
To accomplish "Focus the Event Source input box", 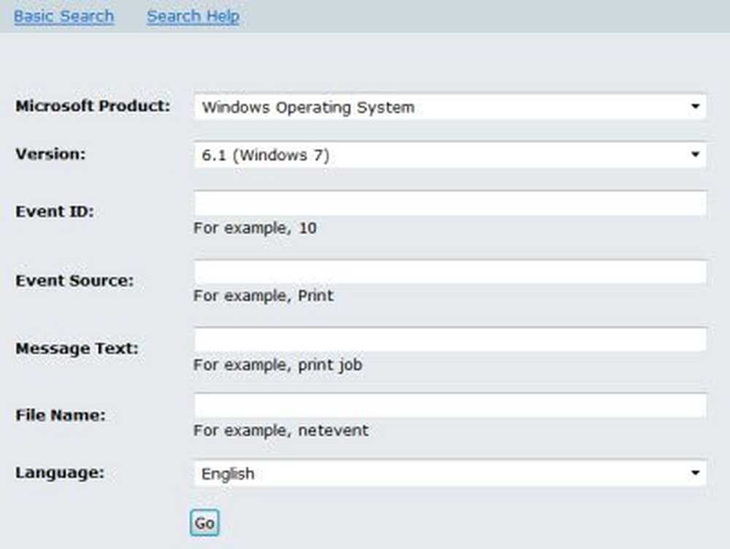I will (x=450, y=272).
